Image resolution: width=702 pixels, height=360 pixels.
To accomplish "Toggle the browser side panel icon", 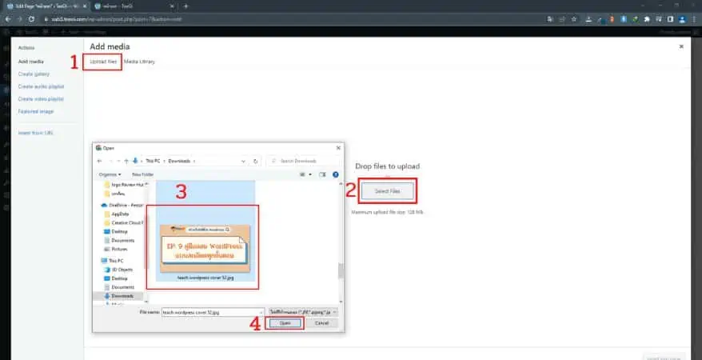I will 670,19.
